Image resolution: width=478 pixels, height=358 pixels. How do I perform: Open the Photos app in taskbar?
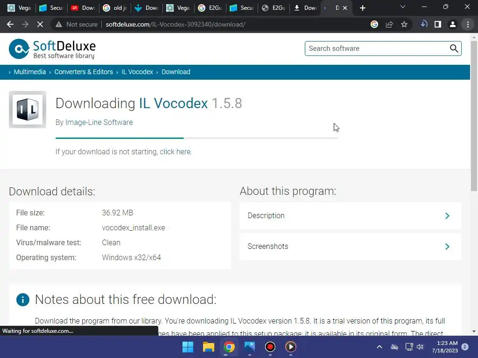(249, 347)
